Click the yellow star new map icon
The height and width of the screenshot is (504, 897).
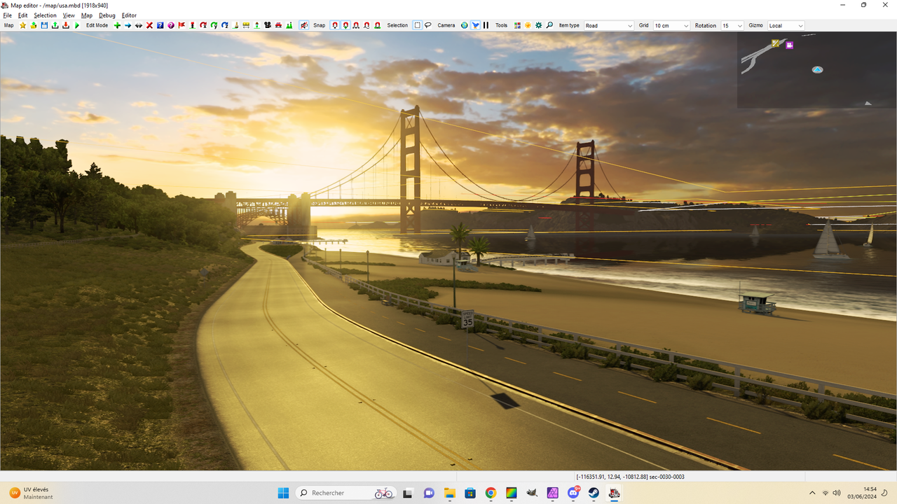pos(22,25)
